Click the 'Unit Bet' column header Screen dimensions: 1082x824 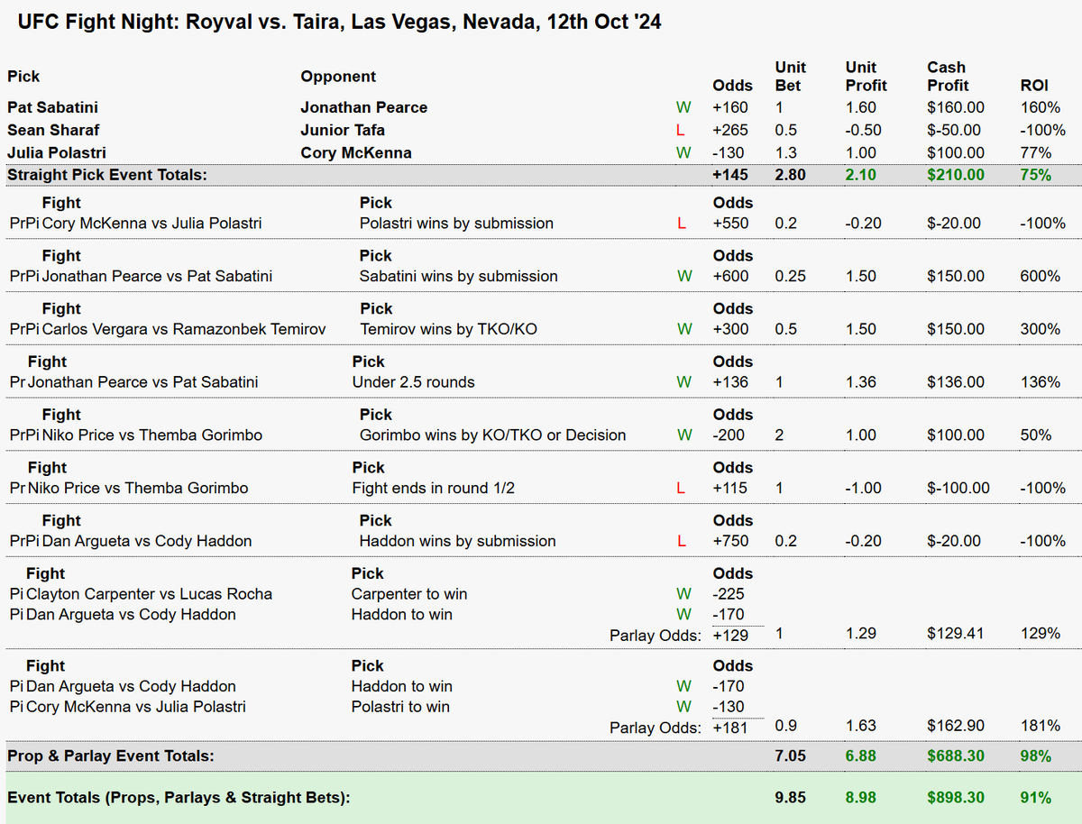point(791,77)
